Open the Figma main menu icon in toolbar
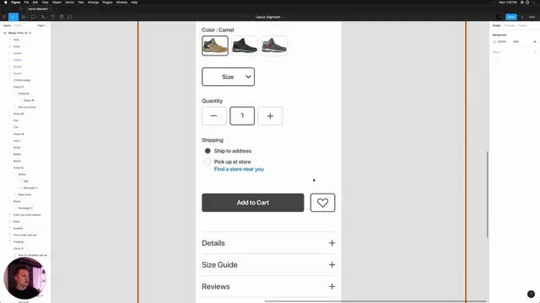 [x=4, y=17]
